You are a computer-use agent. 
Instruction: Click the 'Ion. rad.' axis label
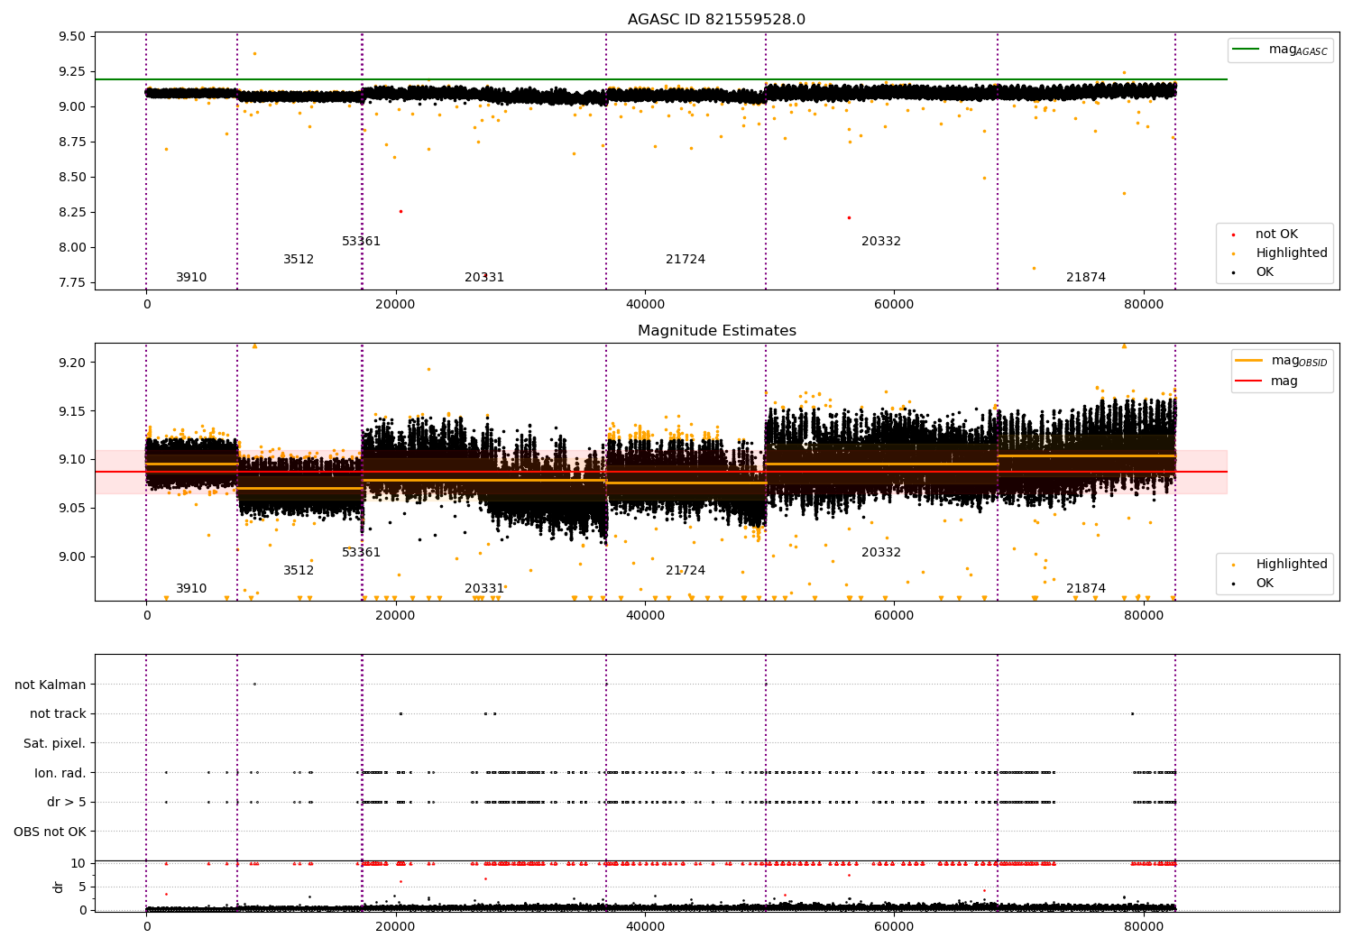[60, 773]
